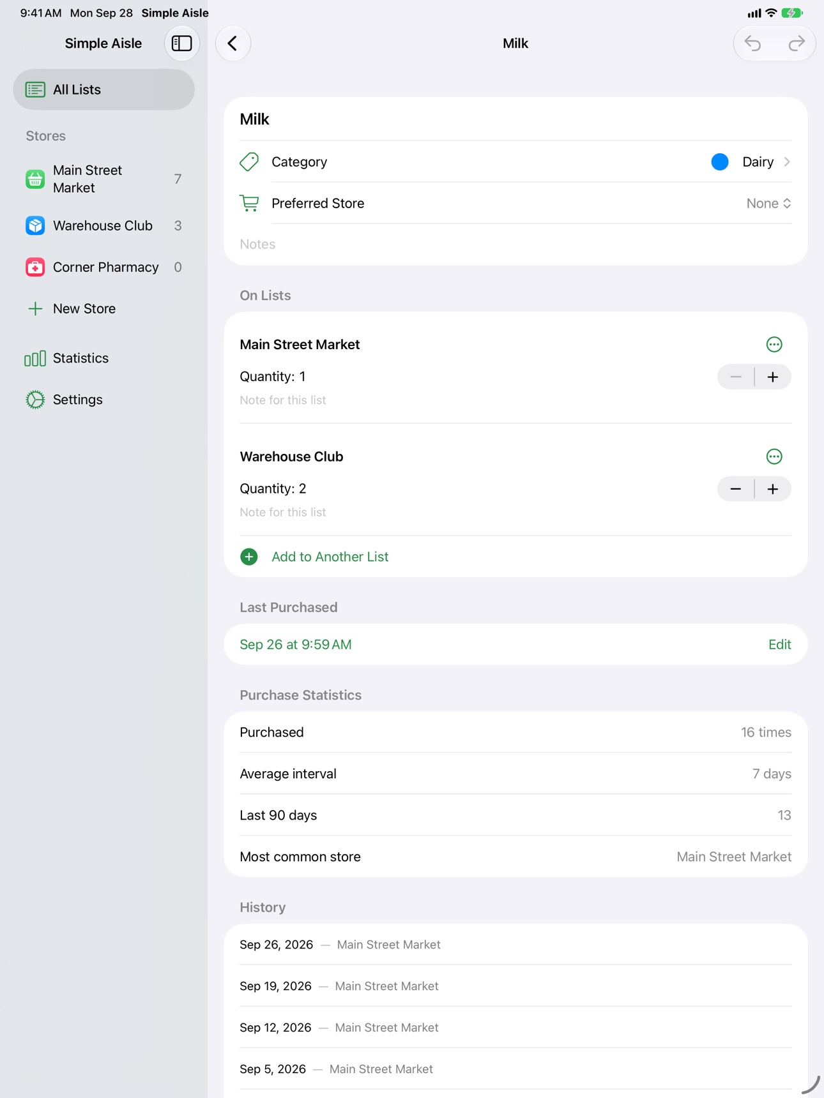The width and height of the screenshot is (824, 1098).
Task: Select Warehouse Club store in sidebar
Action: (103, 225)
